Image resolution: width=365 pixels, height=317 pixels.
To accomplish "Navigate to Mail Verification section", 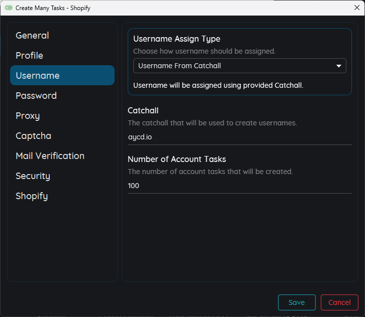I will [x=50, y=156].
